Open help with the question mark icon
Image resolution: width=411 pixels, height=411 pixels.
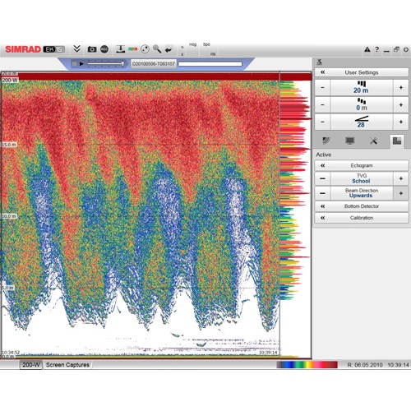(377, 49)
